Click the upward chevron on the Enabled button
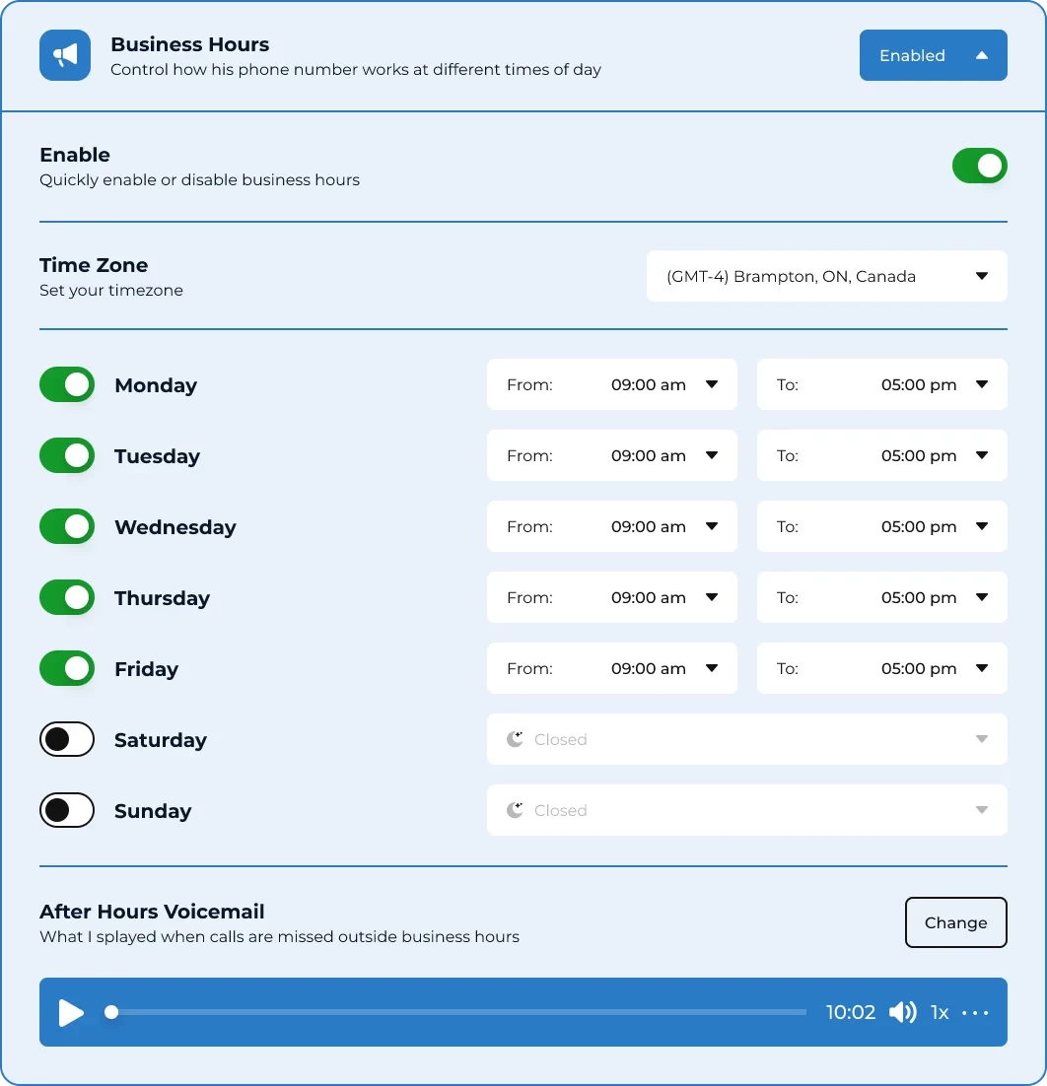The width and height of the screenshot is (1047, 1086). [x=982, y=55]
